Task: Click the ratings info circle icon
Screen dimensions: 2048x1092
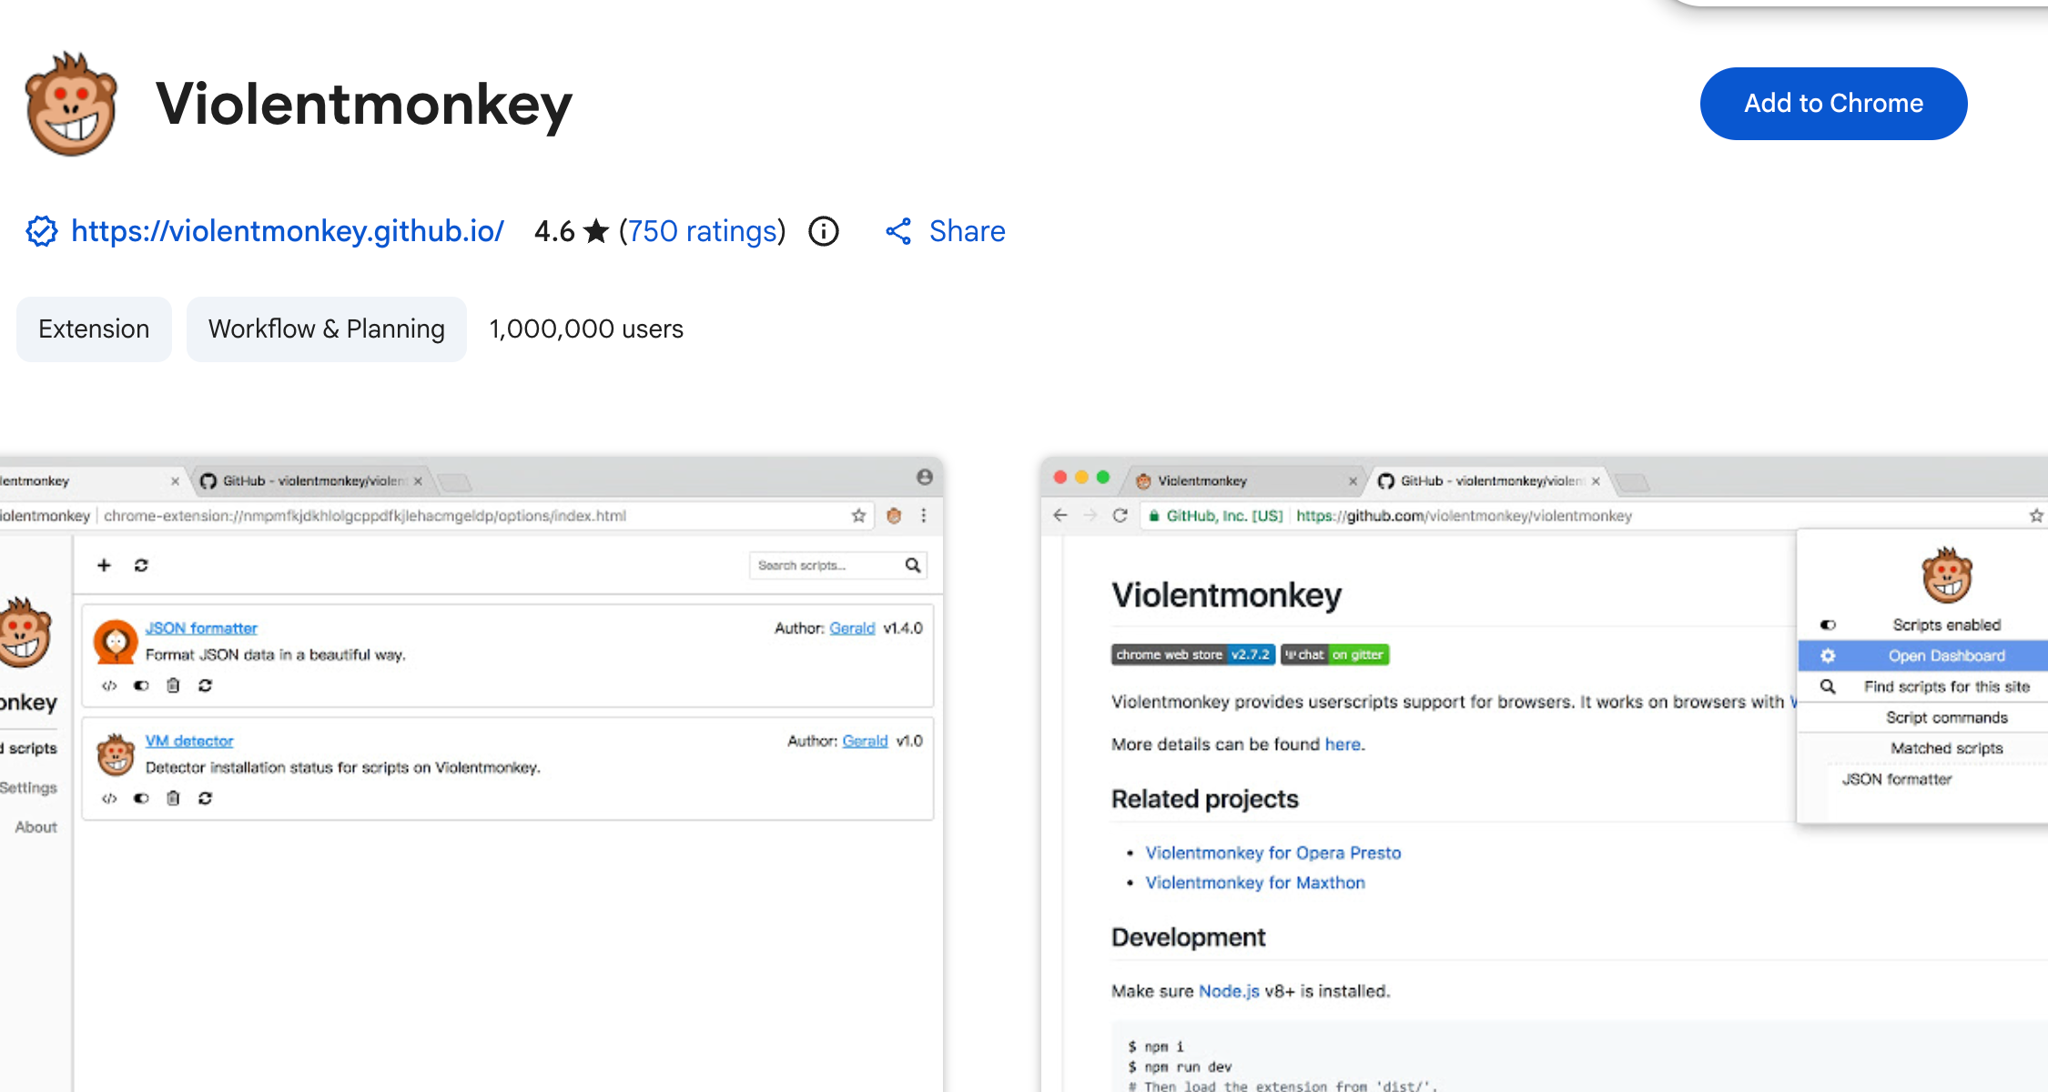Action: pyautogui.click(x=824, y=231)
